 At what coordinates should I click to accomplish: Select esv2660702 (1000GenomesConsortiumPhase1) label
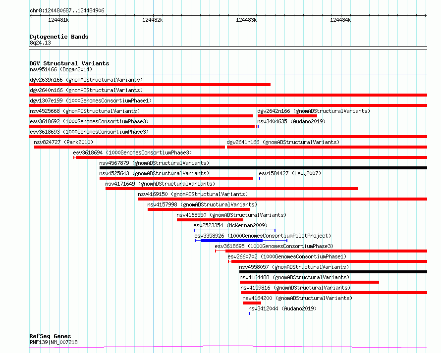287,256
